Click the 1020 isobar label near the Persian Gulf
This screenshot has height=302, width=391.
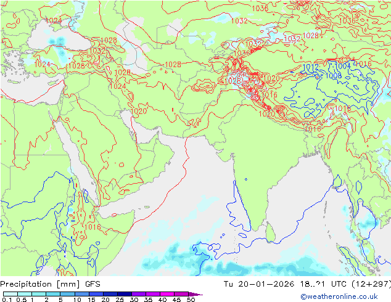[139, 111]
